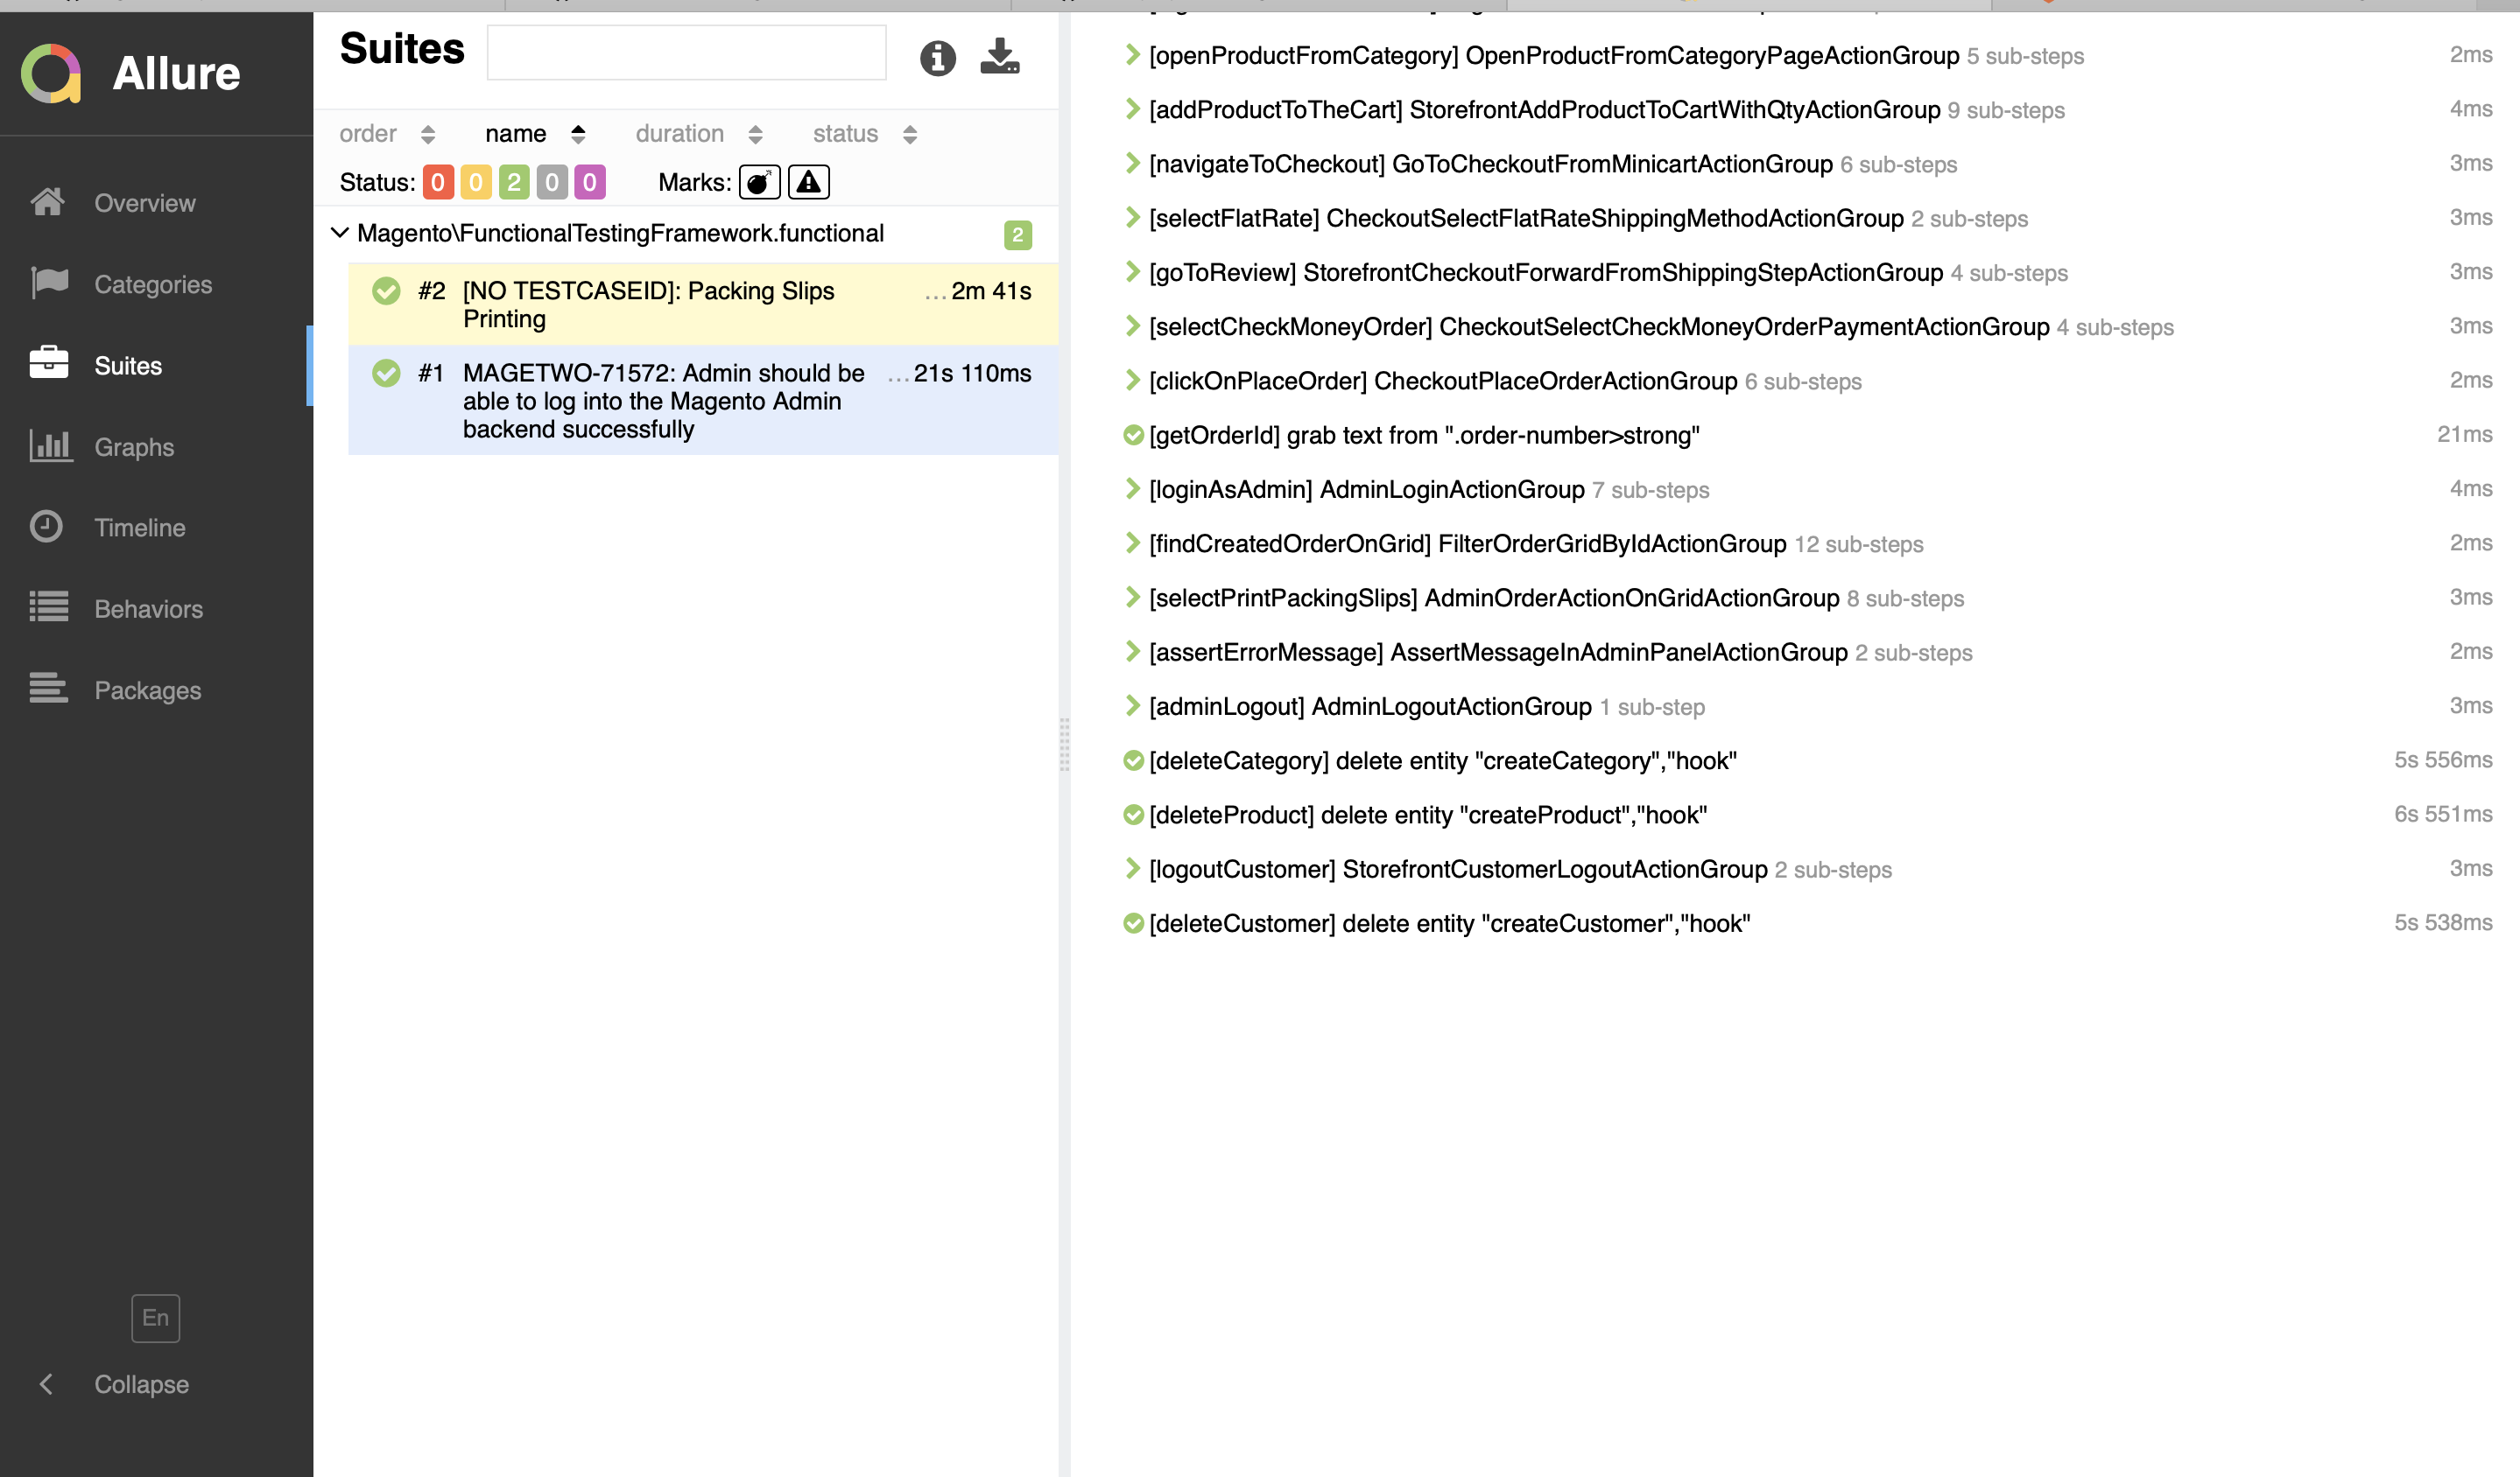Image resolution: width=2520 pixels, height=1477 pixels.
Task: Open Suites via the briefcase icon
Action: (49, 364)
